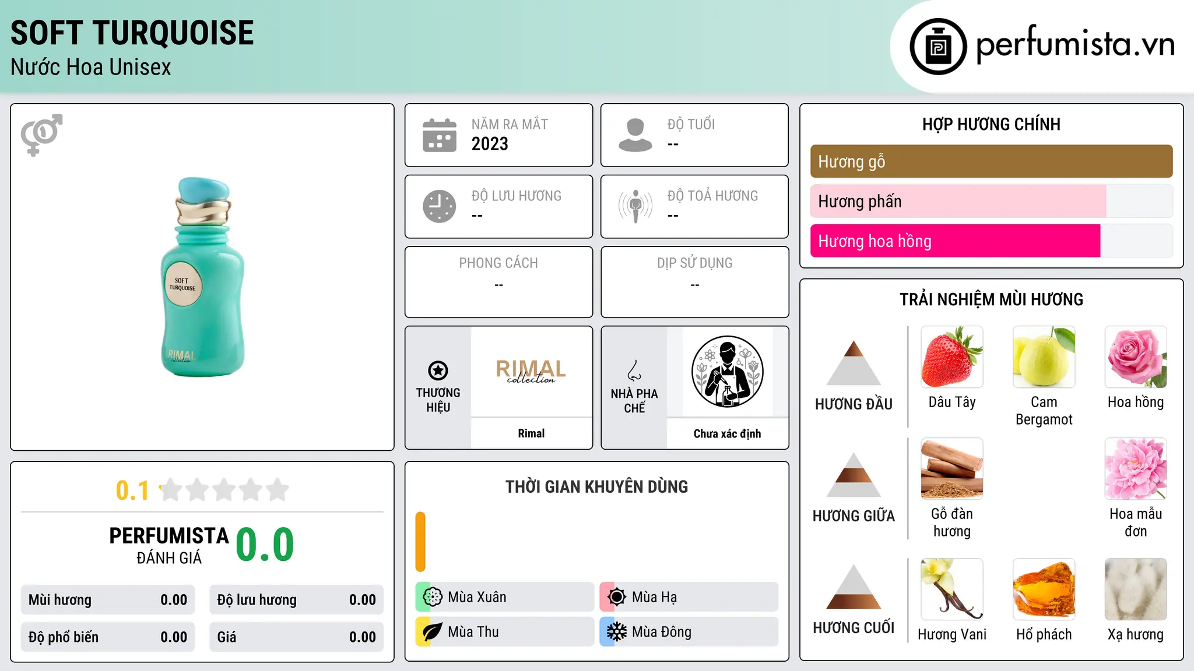Open the Hổ phách amber note image
This screenshot has height=671, width=1194.
[1044, 589]
